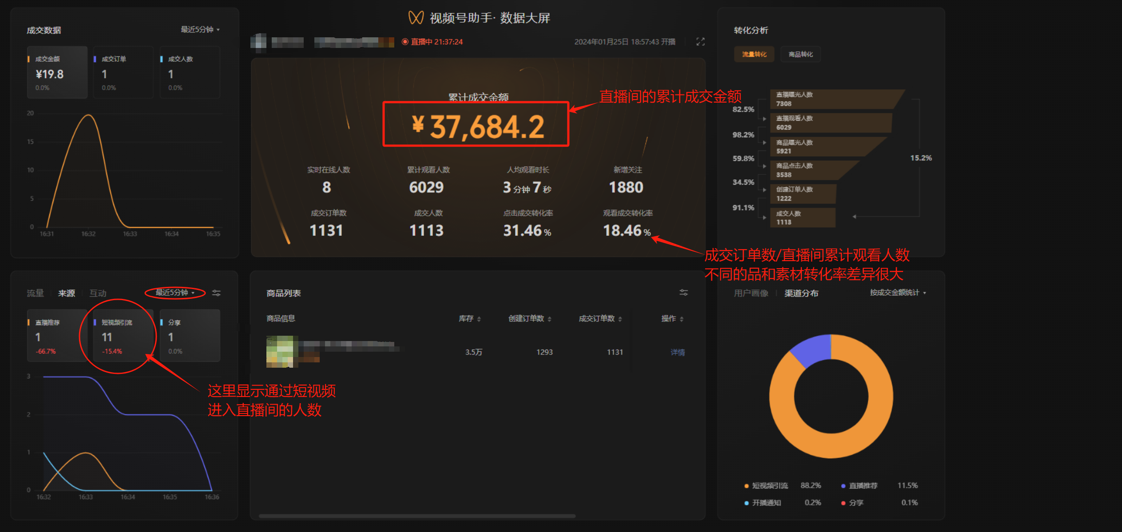Viewport: 1122px width, 532px height.
Task: Toggle 开播通知 legend item
Action: coord(782,503)
